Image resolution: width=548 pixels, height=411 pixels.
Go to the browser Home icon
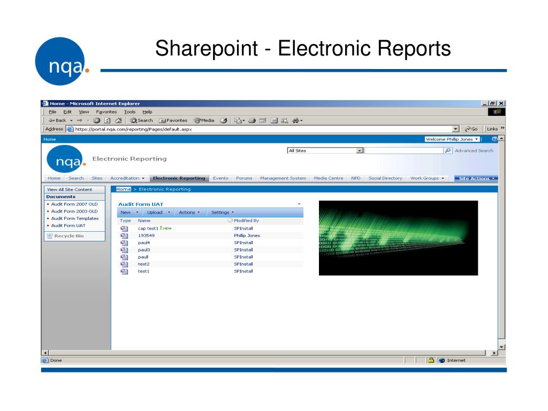(118, 120)
